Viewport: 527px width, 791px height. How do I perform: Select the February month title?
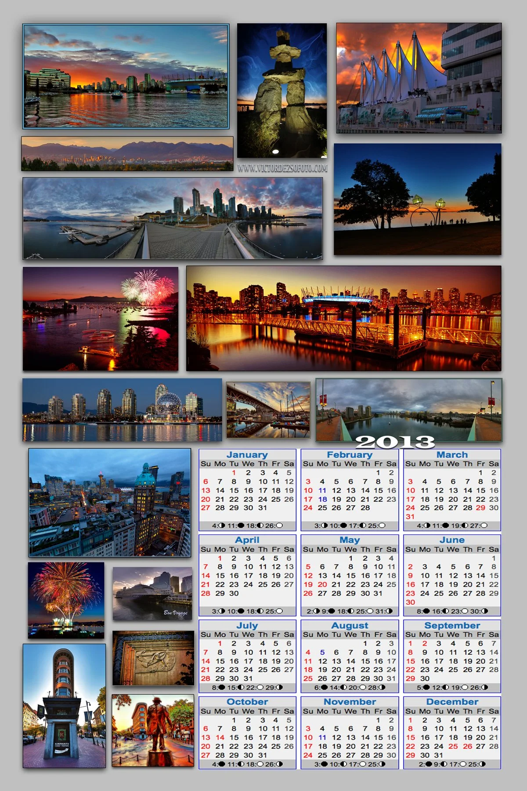350,455
